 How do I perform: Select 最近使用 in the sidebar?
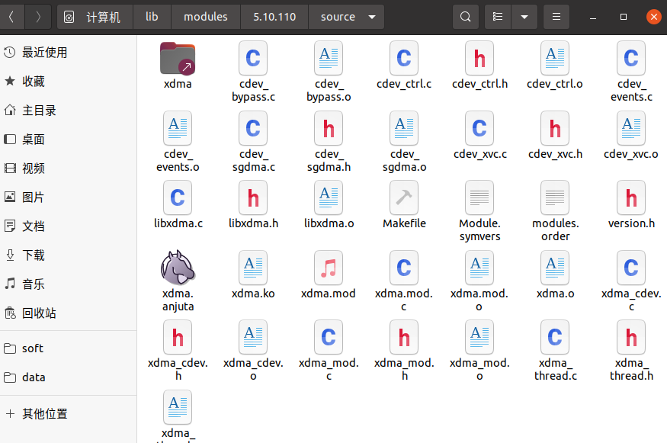(68, 53)
